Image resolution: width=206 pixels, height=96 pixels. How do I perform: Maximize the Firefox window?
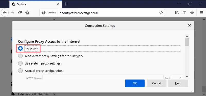point(190,4)
